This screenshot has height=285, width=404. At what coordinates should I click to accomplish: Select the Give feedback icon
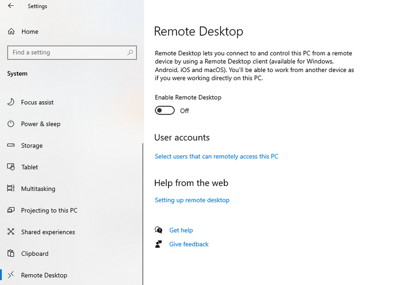coord(158,244)
